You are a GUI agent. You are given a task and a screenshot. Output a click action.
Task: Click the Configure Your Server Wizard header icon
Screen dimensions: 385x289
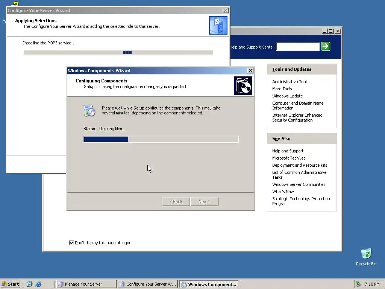(218, 25)
